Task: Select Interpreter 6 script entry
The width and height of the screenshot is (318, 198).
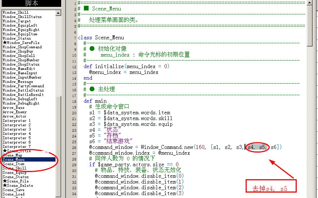Action: click(x=17, y=142)
